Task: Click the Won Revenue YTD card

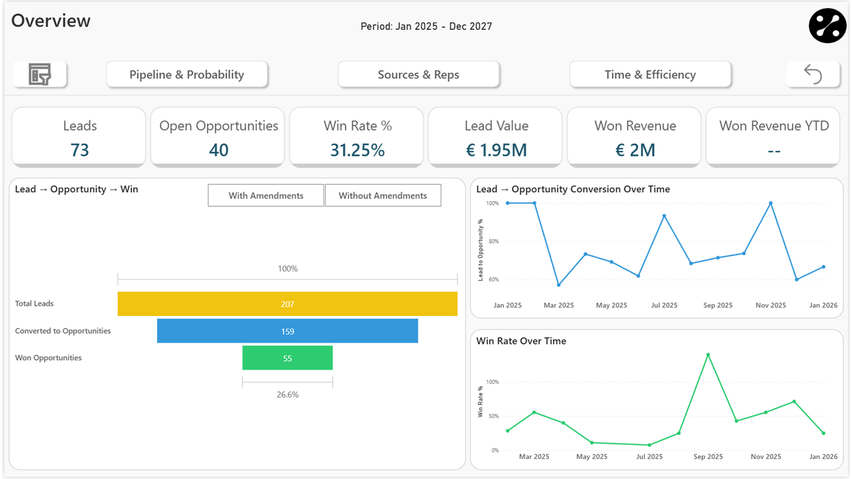Action: 773,136
